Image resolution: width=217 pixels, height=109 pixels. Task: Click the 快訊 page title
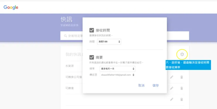click(x=67, y=19)
